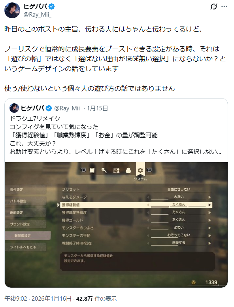This screenshot has height=307, width=234.
Task: Select バトル設定 in the game sidebar
Action: coord(26,201)
